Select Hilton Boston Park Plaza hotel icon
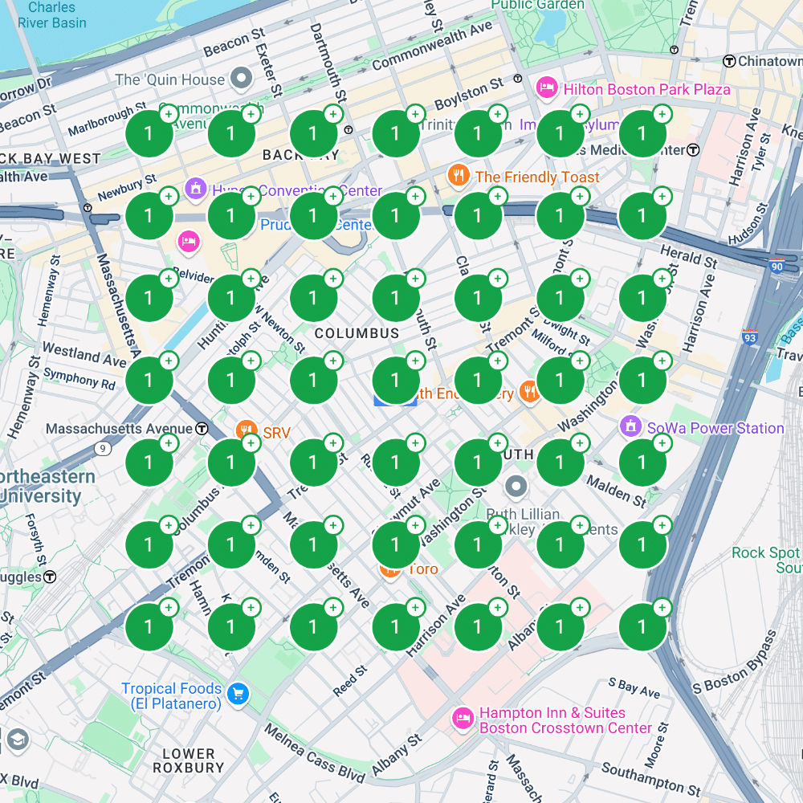803x803 pixels. click(x=546, y=88)
